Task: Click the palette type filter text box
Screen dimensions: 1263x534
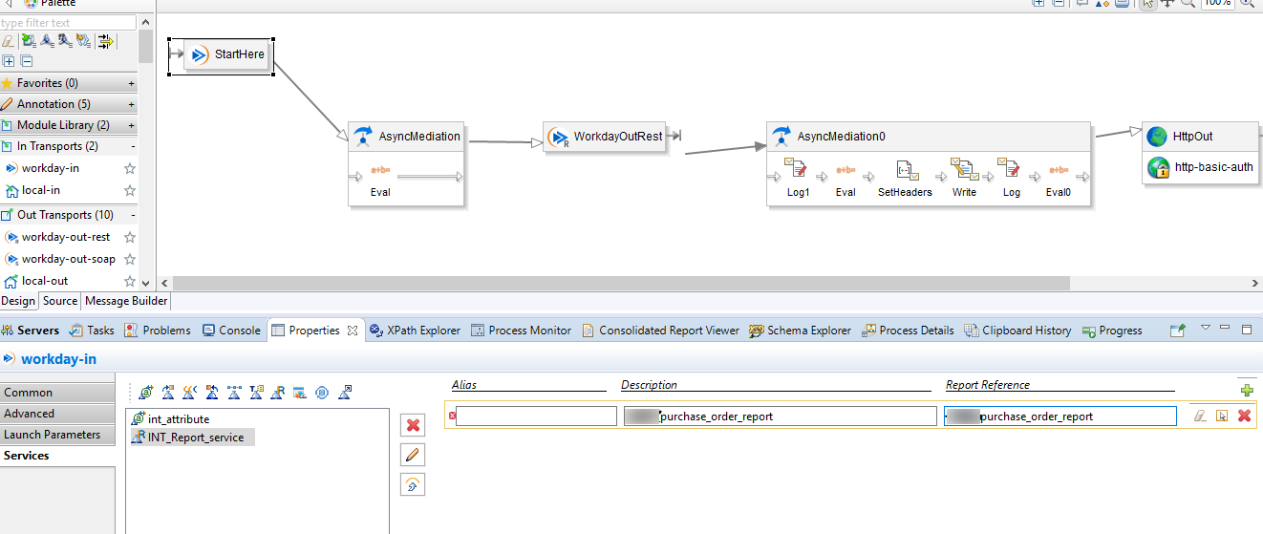Action: [68, 22]
